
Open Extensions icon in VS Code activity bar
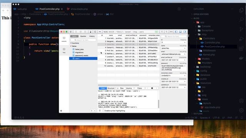pos(241,49)
